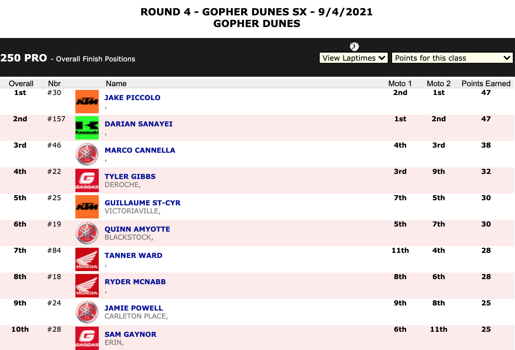Click the Moto 2 column header
Image resolution: width=515 pixels, height=350 pixels.
[439, 84]
